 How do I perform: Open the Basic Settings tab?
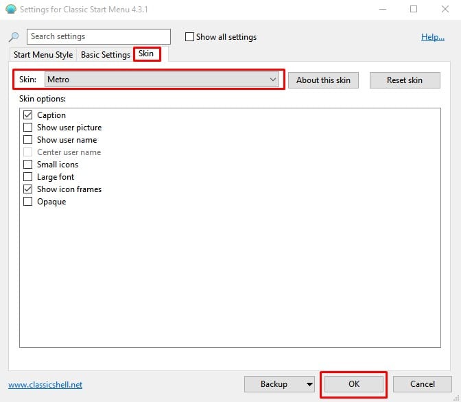coord(106,55)
